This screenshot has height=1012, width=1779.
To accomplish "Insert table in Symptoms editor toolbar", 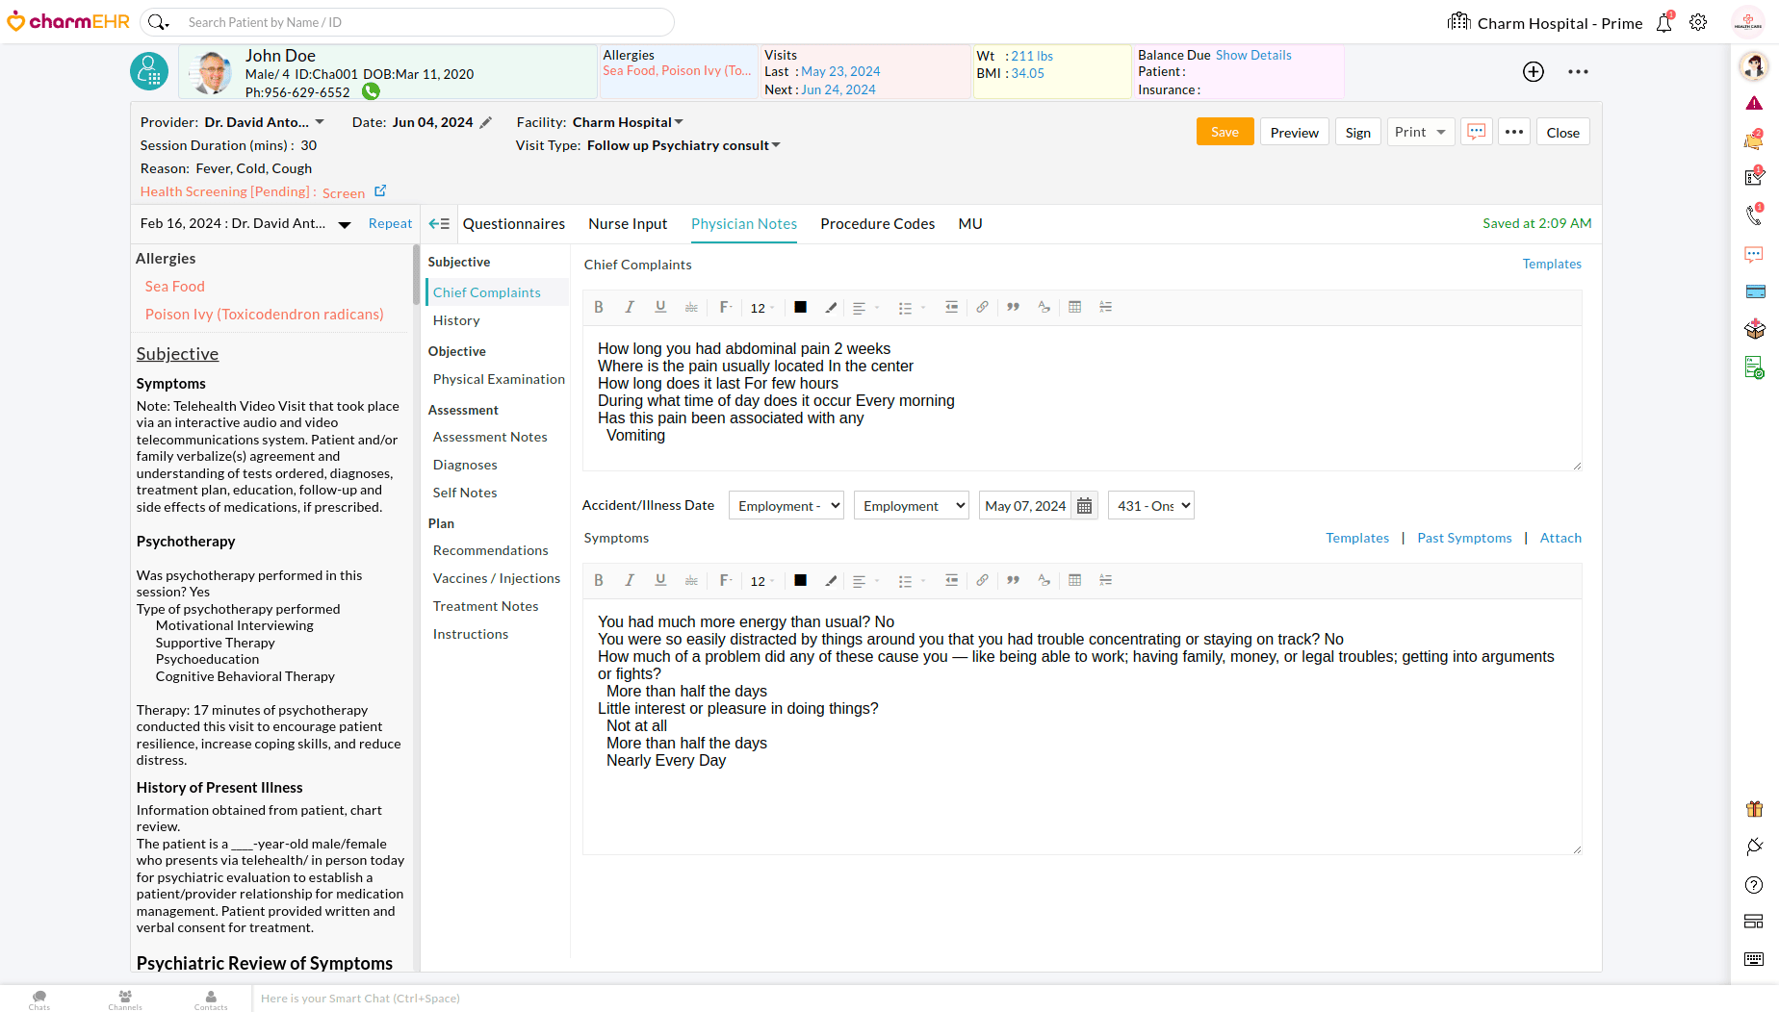I will click(1075, 581).
